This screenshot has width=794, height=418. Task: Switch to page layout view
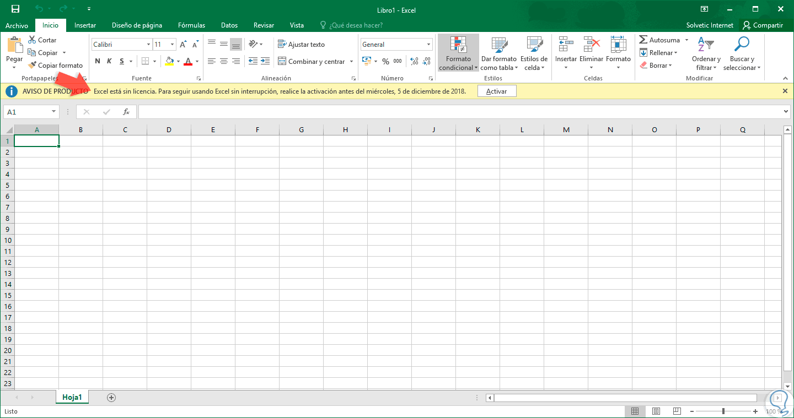(656, 411)
